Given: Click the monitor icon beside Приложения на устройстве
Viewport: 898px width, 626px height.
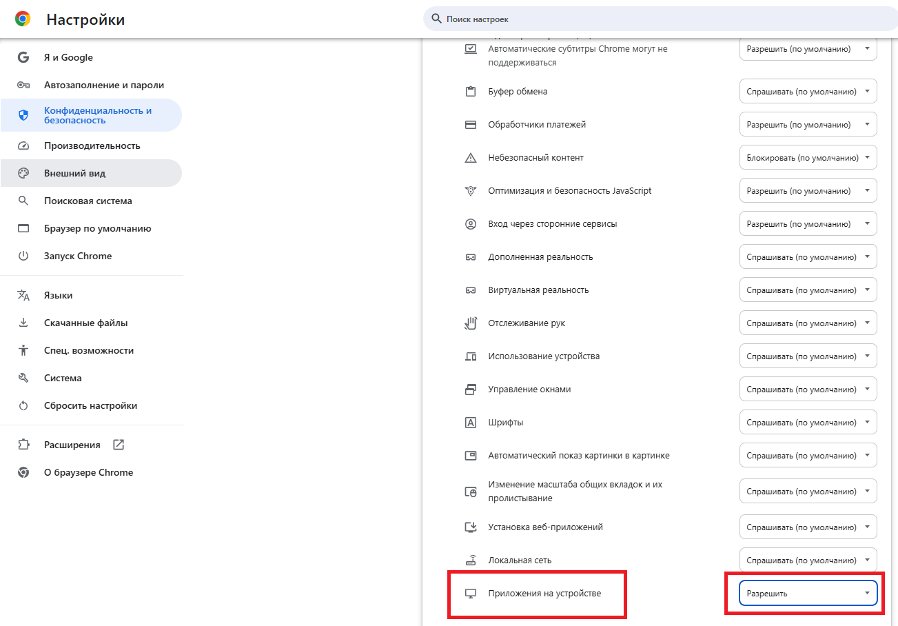Looking at the screenshot, I should click(x=471, y=593).
